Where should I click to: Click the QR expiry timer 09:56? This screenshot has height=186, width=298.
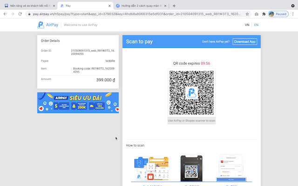pos(205,63)
